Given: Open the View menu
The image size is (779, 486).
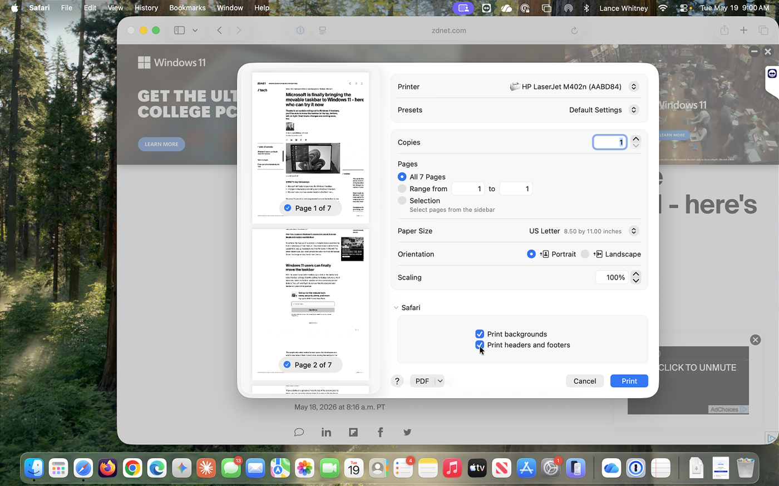Looking at the screenshot, I should pyautogui.click(x=115, y=8).
